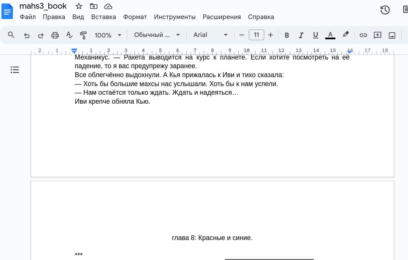This screenshot has width=408, height=260.
Task: Open the text color picker
Action: [330, 35]
